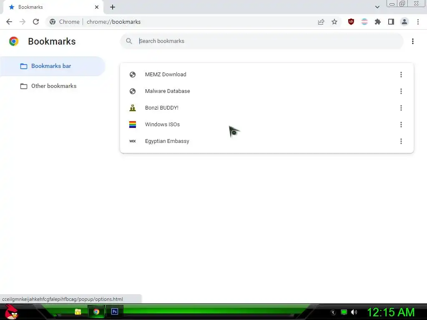The height and width of the screenshot is (320, 427).
Task: Click the green monitor tray icon
Action: point(344,312)
